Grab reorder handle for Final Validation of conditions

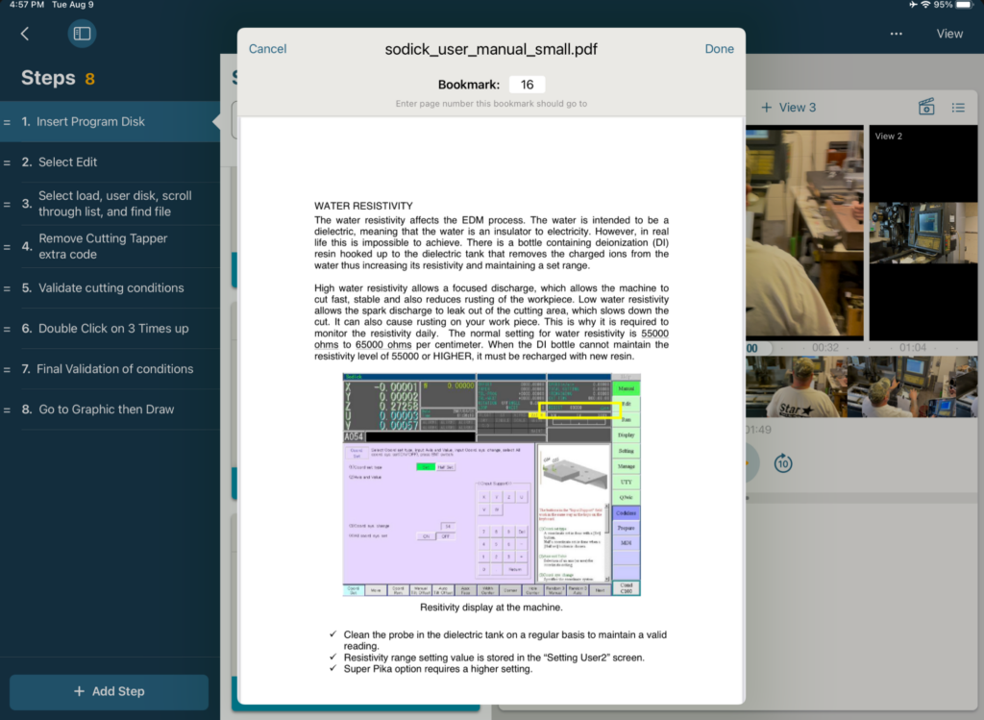click(7, 370)
